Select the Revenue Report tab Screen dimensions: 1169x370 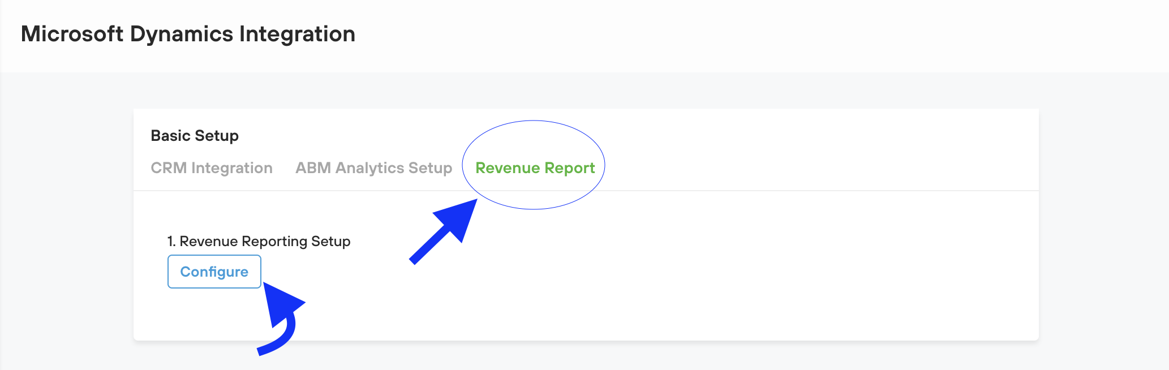(535, 168)
